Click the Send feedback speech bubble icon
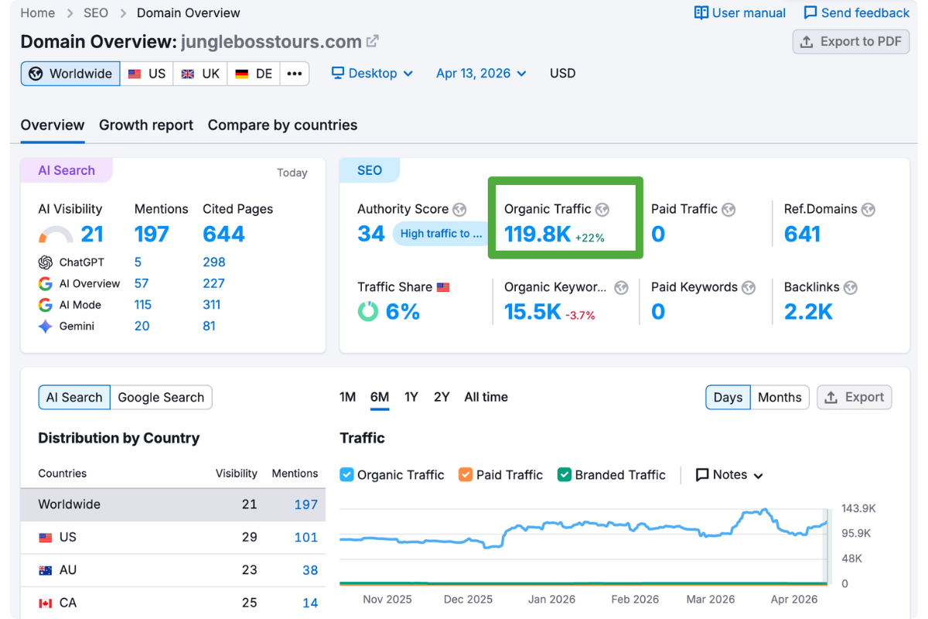Viewport: 928px width, 619px height. pyautogui.click(x=810, y=12)
